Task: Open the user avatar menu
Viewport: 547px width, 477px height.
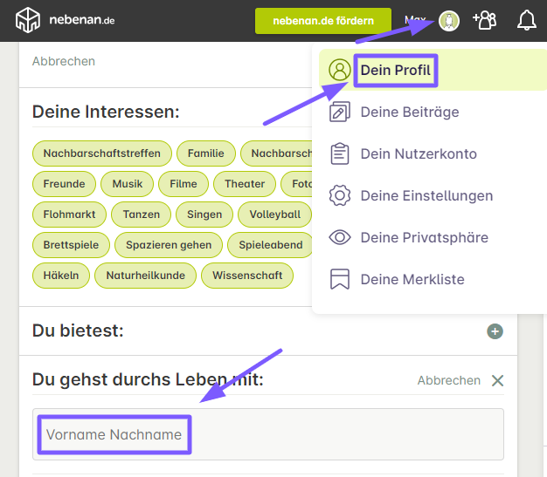Action: 449,21
